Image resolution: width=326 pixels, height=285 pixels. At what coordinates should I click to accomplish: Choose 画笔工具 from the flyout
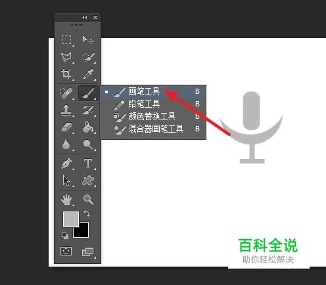(153, 91)
